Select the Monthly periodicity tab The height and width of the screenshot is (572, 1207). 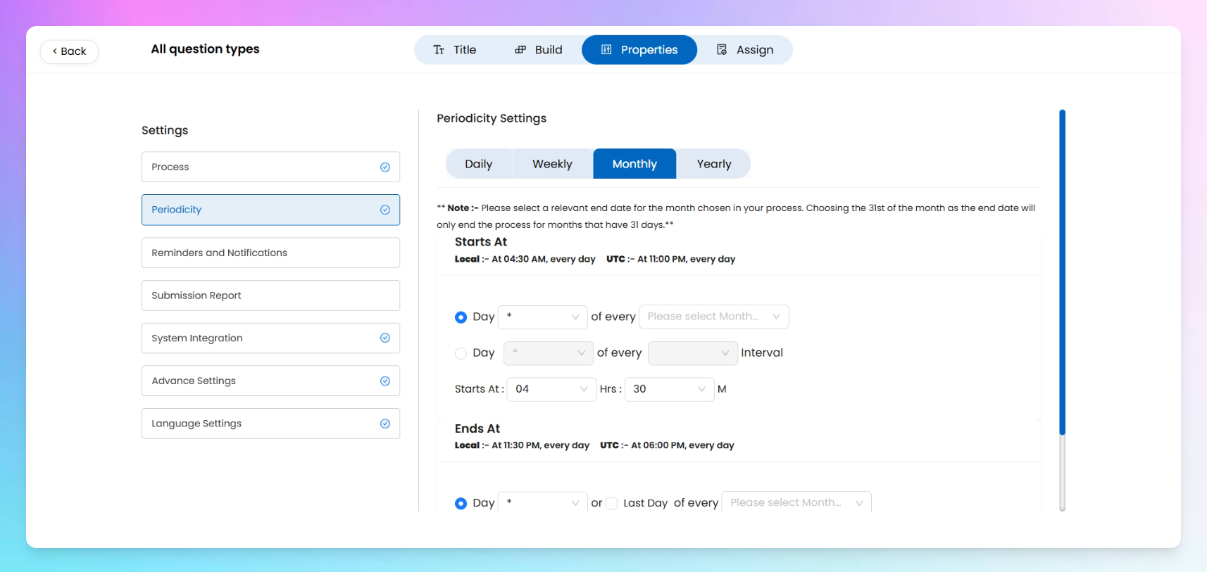[x=634, y=164]
